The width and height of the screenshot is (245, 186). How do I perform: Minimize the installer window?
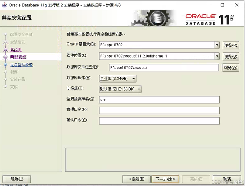tap(208, 5)
